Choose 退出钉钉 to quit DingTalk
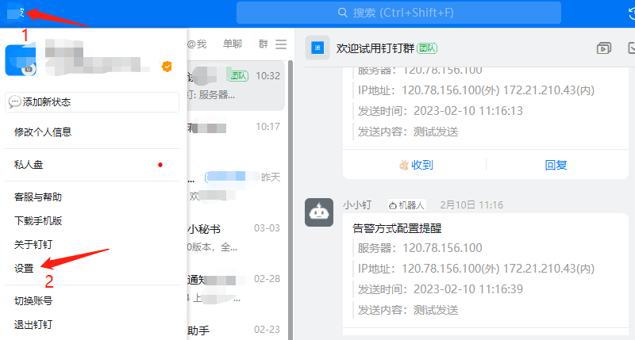The height and width of the screenshot is (340, 635). click(x=33, y=325)
